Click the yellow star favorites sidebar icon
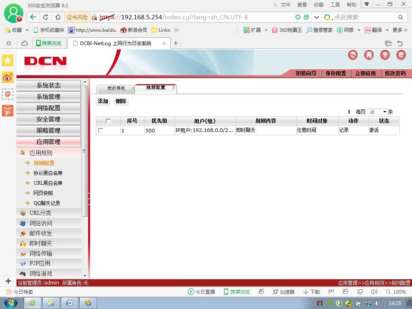The height and width of the screenshot is (309, 412). pyautogui.click(x=8, y=60)
